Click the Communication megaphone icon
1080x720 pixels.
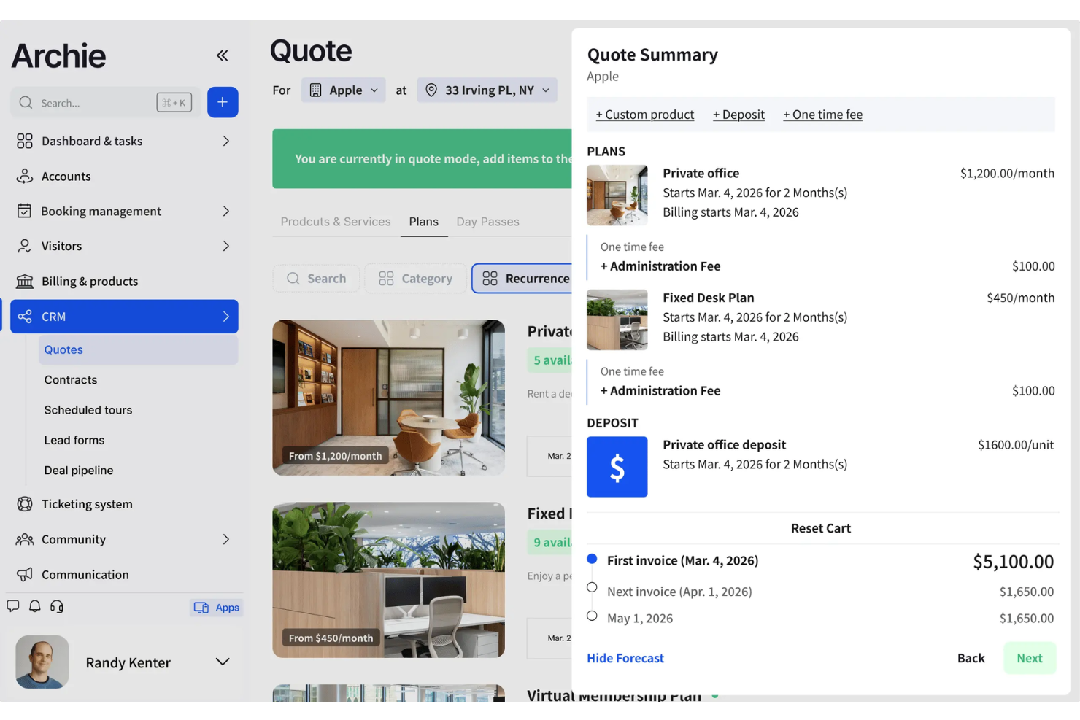[x=25, y=575]
